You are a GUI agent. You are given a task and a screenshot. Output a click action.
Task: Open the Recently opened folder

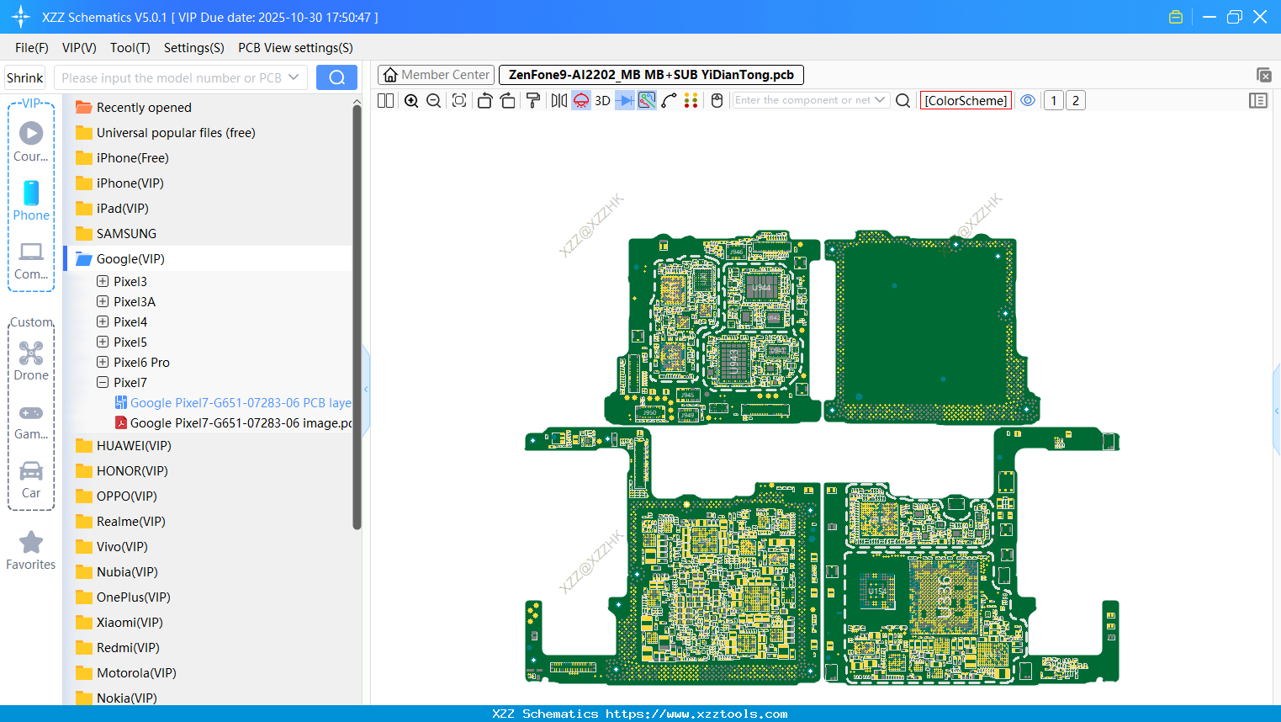(134, 107)
